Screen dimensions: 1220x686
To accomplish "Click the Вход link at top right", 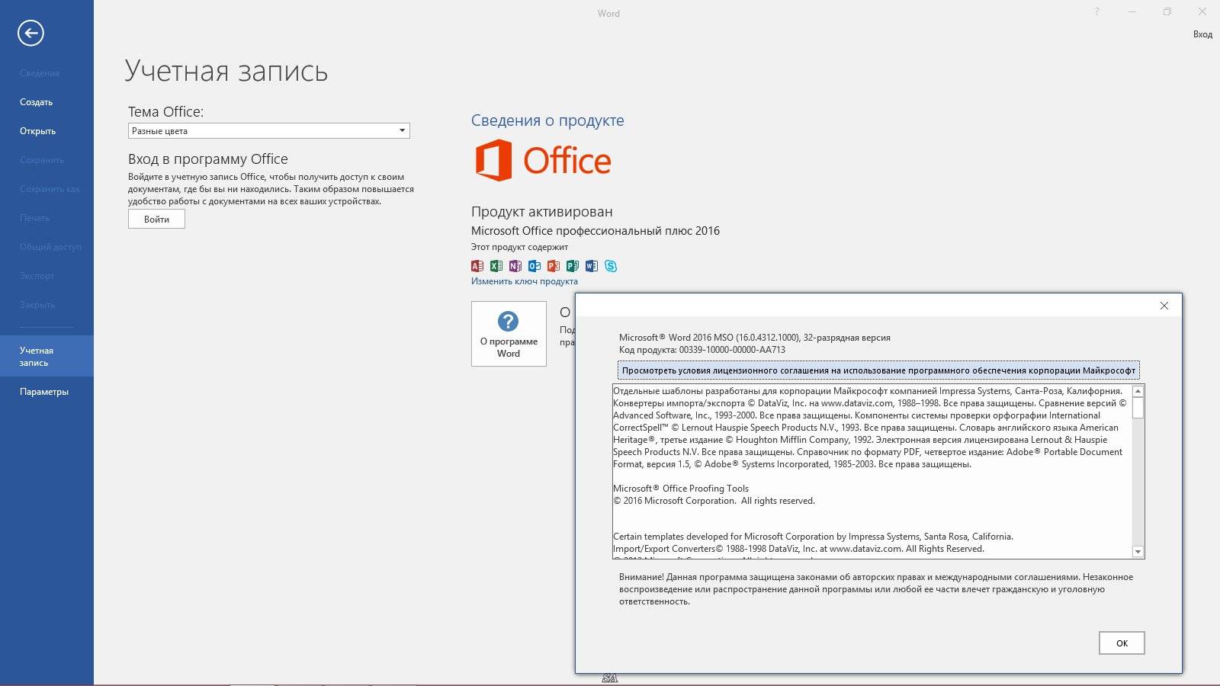I will (1202, 34).
